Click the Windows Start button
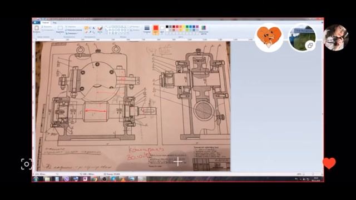Image resolution: width=356 pixels, height=200 pixels. [36, 179]
